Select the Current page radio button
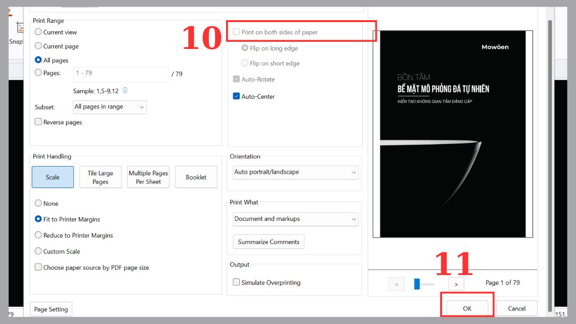Image resolution: width=576 pixels, height=324 pixels. tap(38, 46)
